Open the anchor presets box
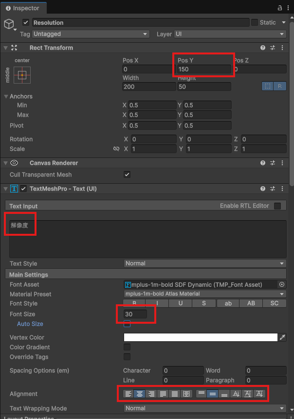 point(22,75)
